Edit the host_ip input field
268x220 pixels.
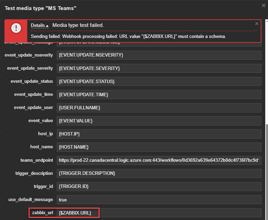click(159, 134)
